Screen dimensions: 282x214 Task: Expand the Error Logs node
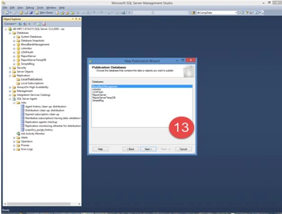pos(14,149)
